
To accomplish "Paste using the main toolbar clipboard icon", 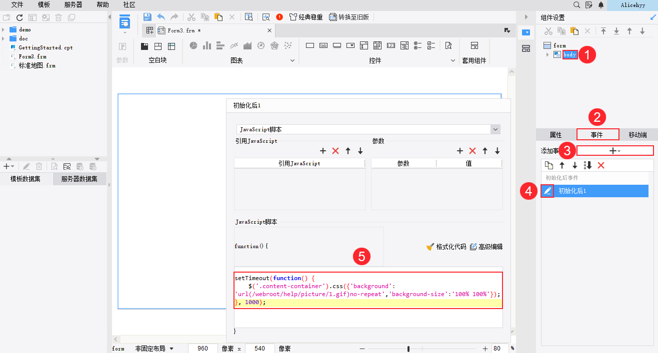I will point(218,17).
